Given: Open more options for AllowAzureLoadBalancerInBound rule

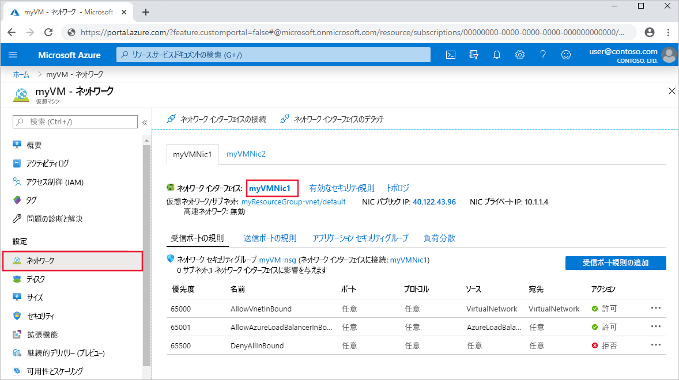Looking at the screenshot, I should [655, 326].
